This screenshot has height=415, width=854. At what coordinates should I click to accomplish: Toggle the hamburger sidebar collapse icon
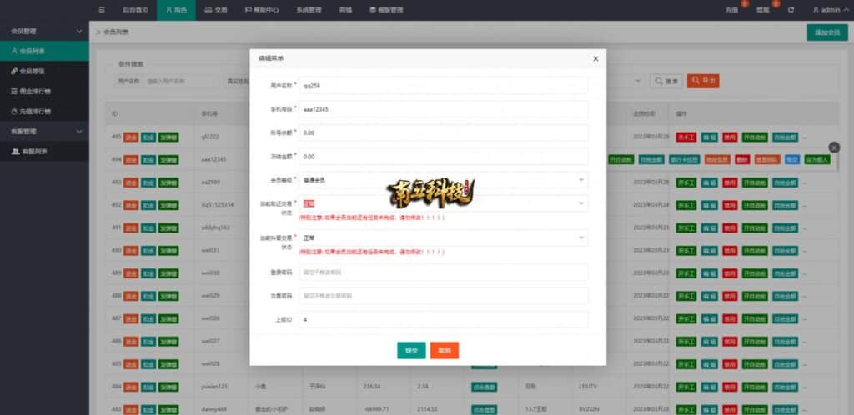(x=102, y=10)
